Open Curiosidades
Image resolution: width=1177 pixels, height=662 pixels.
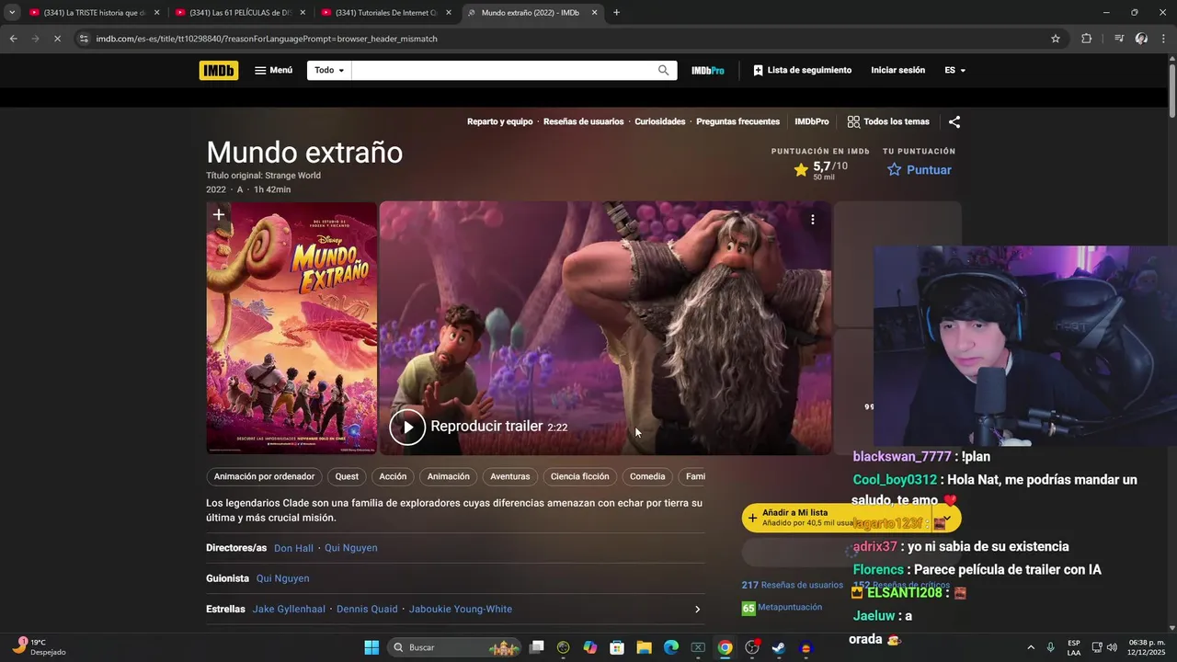659,121
